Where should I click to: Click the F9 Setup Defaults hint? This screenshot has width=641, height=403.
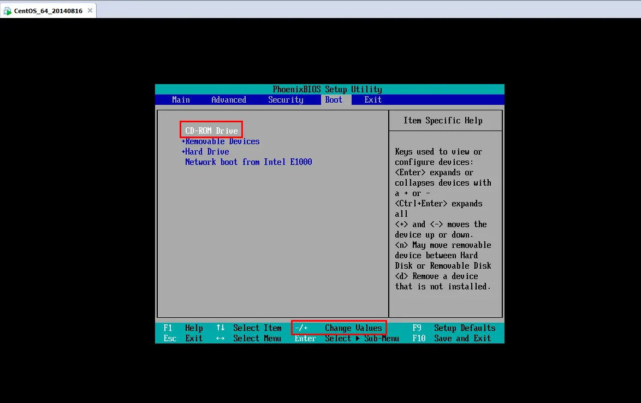[454, 328]
